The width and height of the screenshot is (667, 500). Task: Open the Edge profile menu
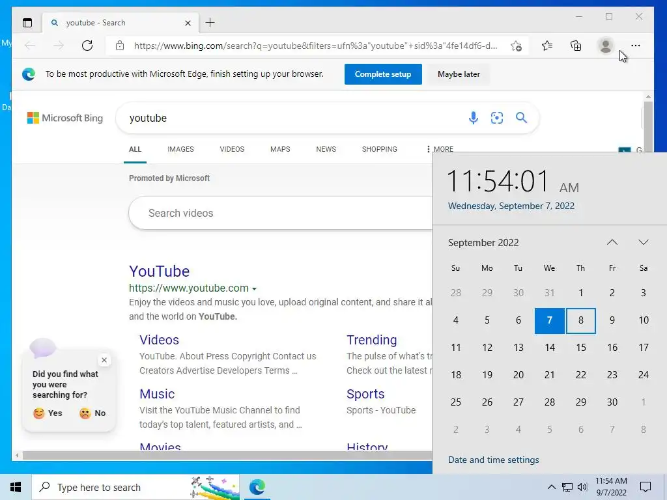[x=605, y=46]
